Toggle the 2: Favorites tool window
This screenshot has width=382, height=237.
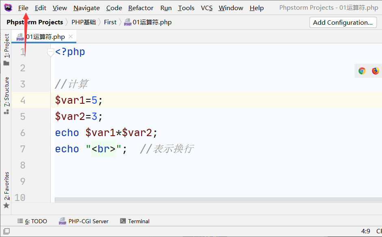coord(6,186)
